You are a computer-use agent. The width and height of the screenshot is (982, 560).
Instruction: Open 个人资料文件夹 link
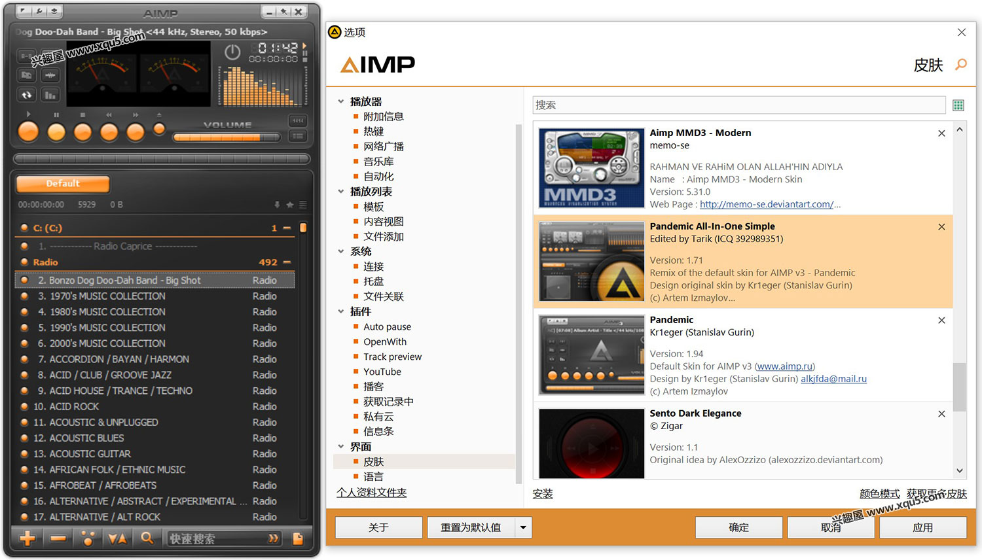[372, 493]
